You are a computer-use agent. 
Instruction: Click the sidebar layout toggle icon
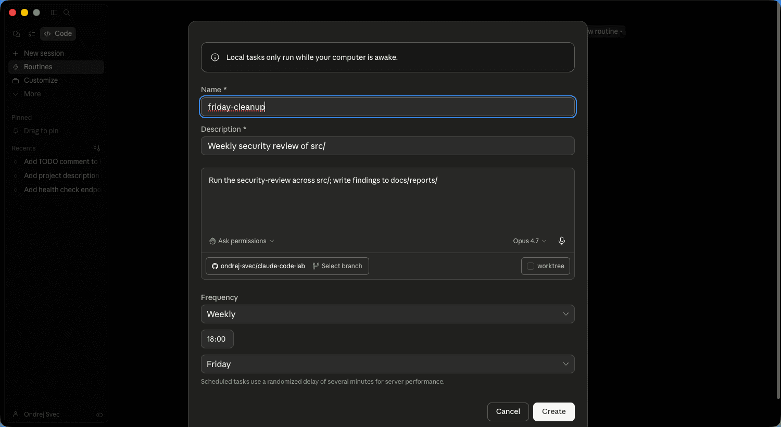click(54, 12)
